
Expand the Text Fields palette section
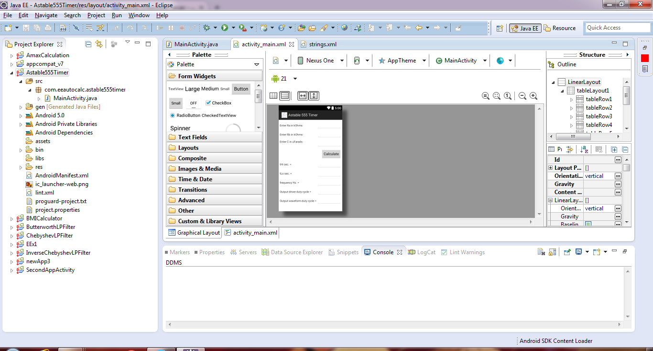tap(193, 137)
